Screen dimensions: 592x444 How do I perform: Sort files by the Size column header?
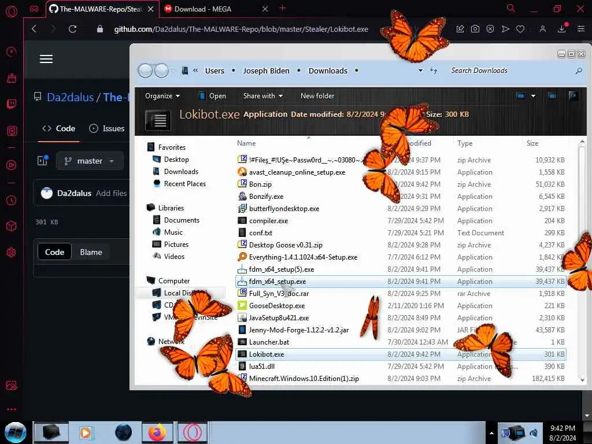coord(532,143)
